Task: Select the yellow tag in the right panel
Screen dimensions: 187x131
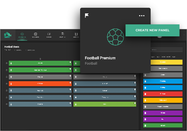Action: click(167, 62)
